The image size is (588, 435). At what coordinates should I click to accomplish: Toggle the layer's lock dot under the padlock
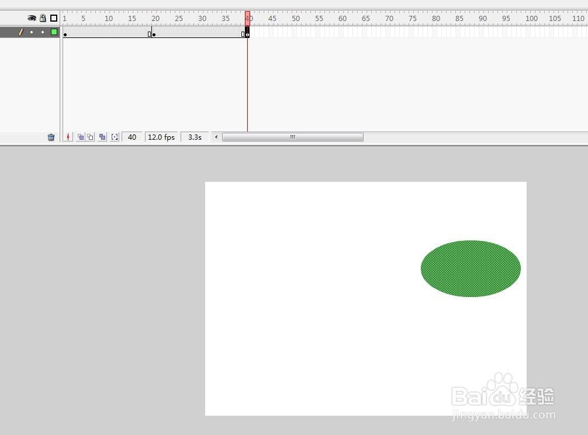(43, 32)
